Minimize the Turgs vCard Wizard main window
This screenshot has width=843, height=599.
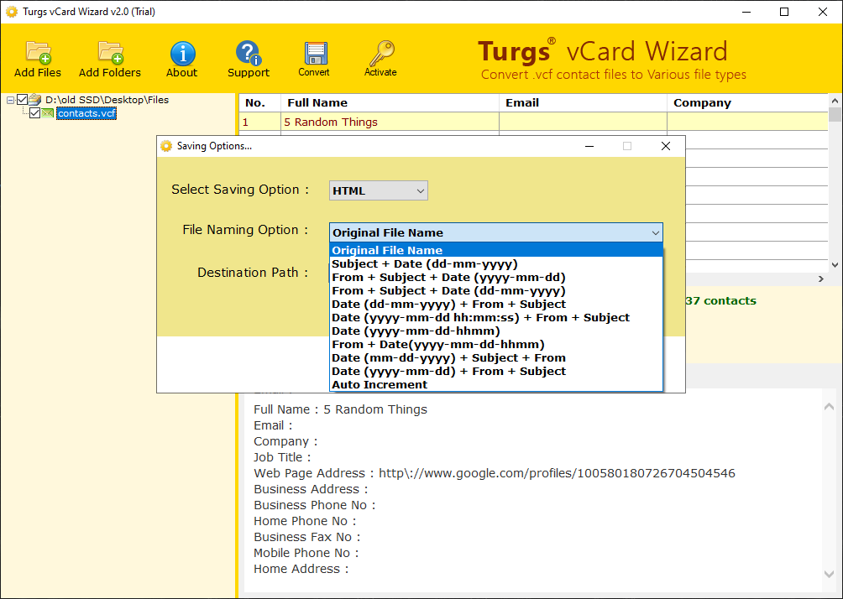[x=746, y=12]
